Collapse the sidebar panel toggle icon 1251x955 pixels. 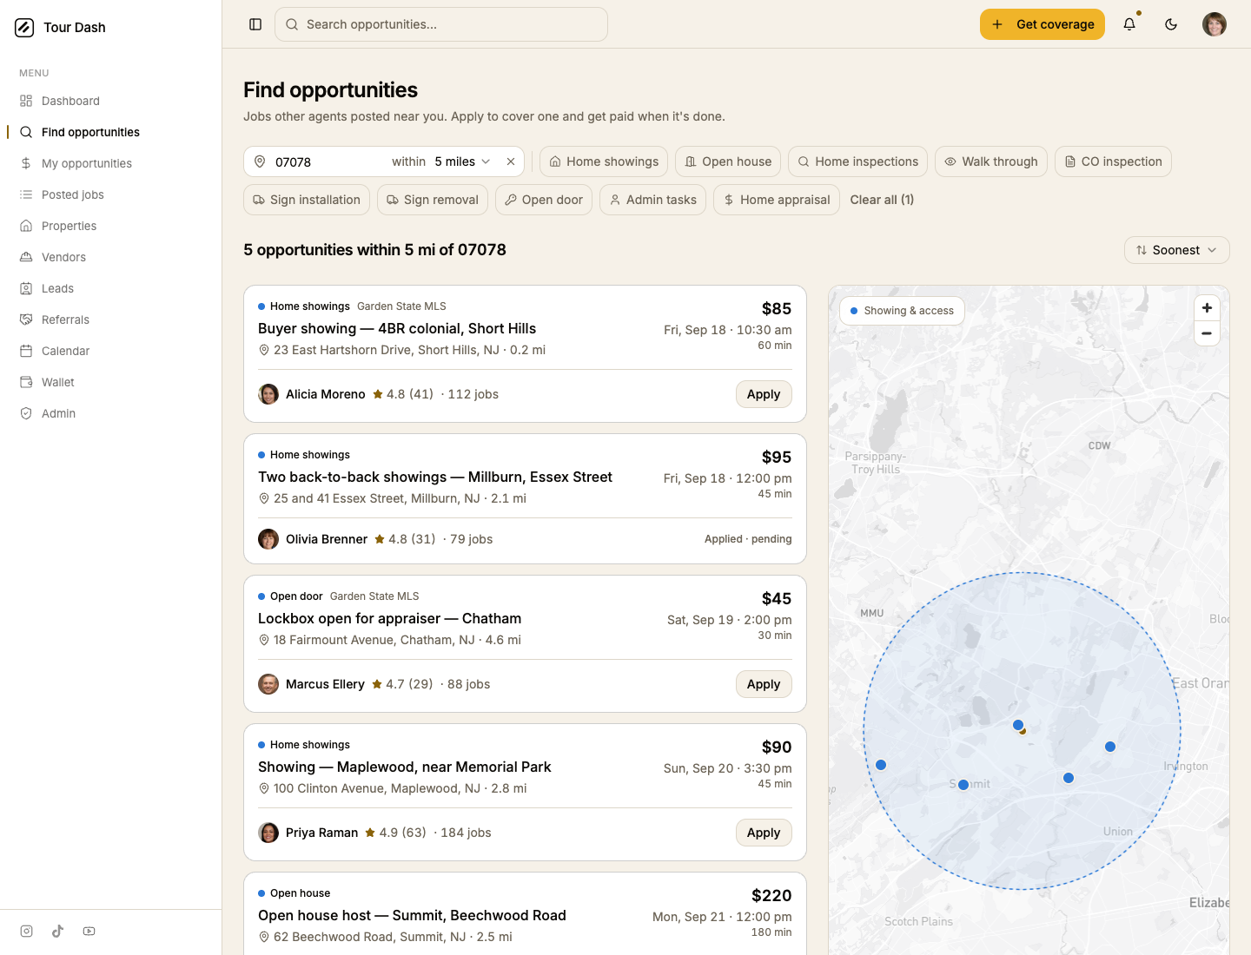[x=255, y=24]
